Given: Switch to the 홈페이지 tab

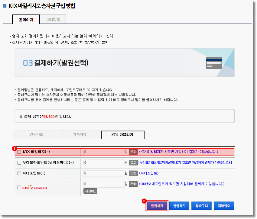Looking at the screenshot, I should tap(26, 20).
